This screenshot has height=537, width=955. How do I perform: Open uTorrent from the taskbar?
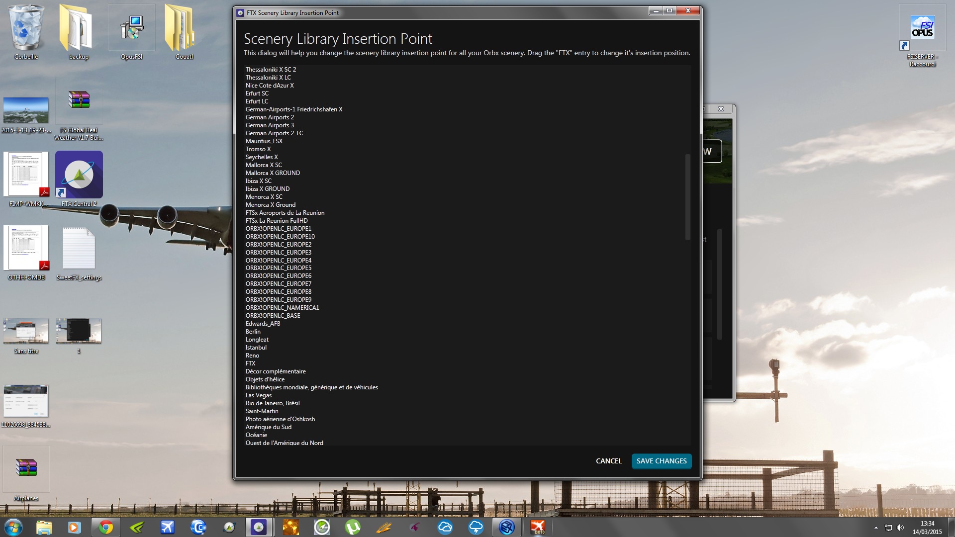(x=352, y=527)
